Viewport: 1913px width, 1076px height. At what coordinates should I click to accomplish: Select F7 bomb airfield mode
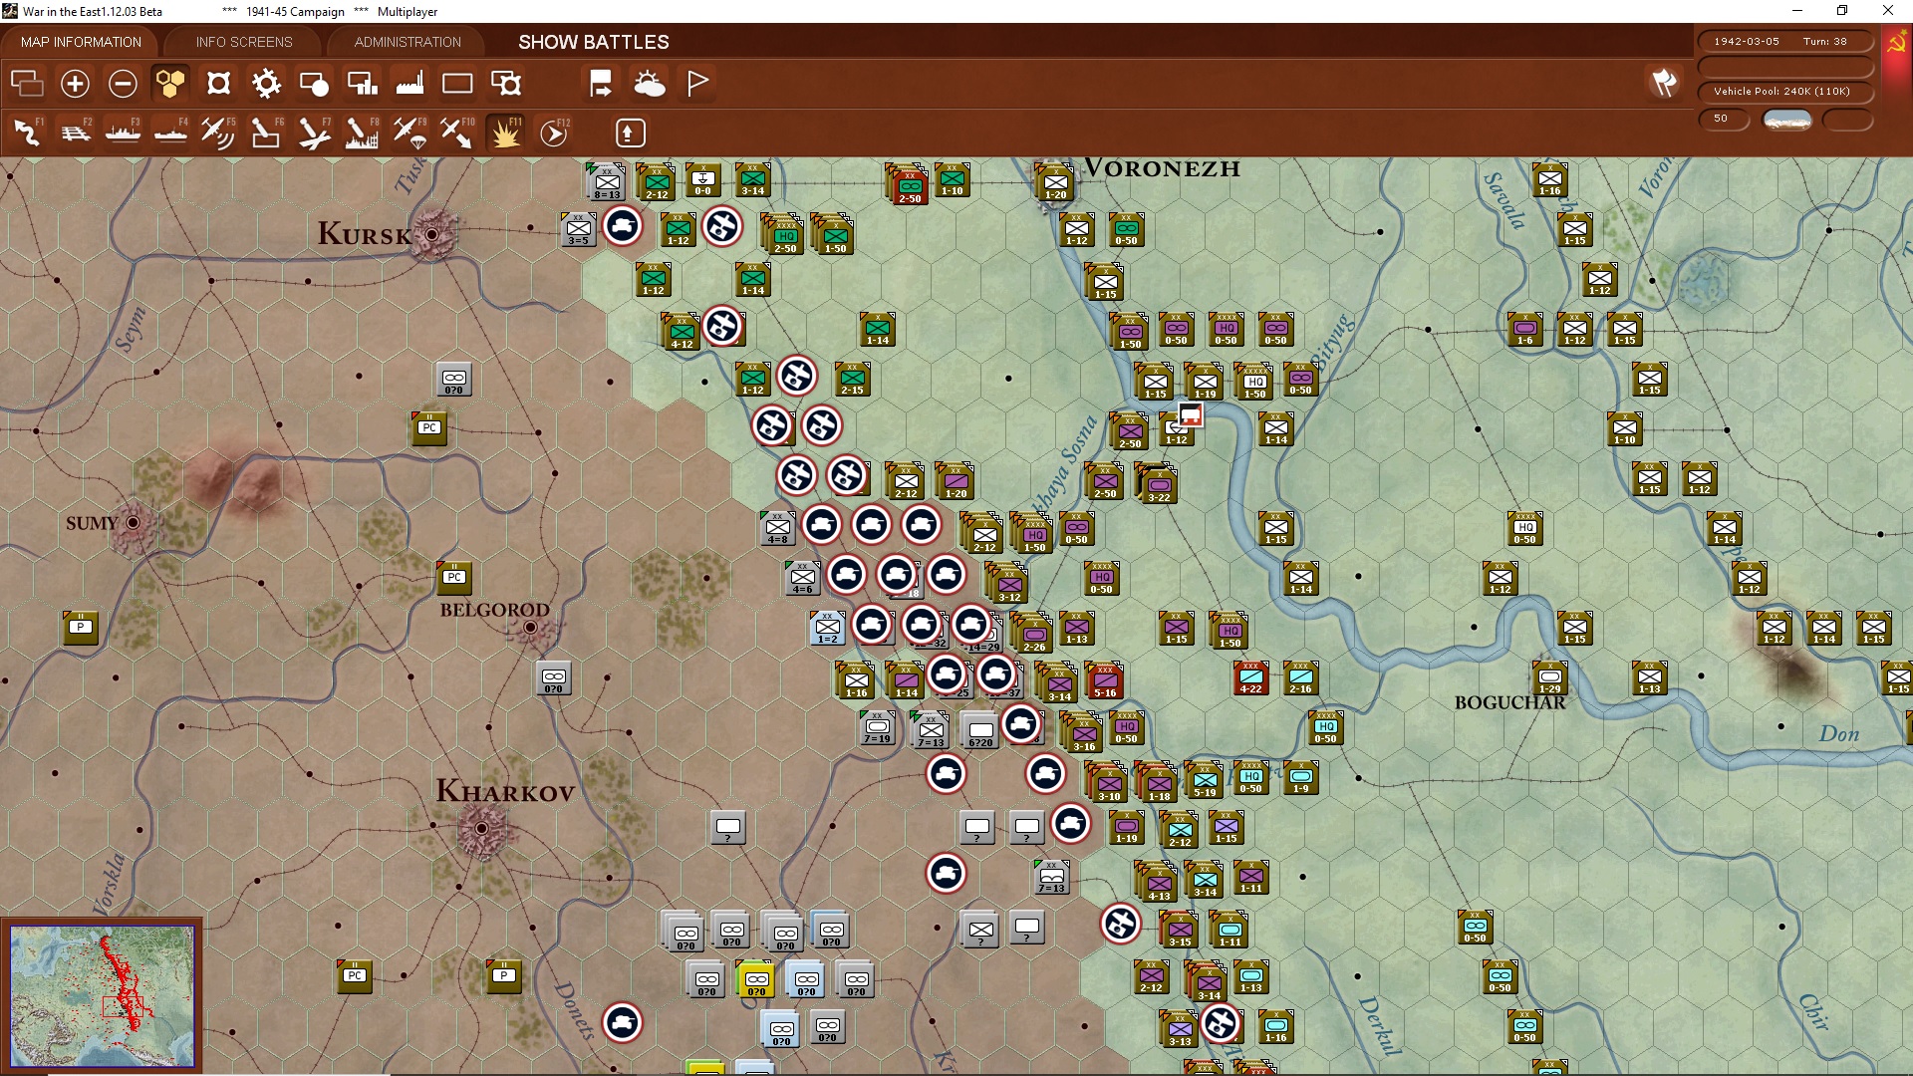click(x=314, y=133)
